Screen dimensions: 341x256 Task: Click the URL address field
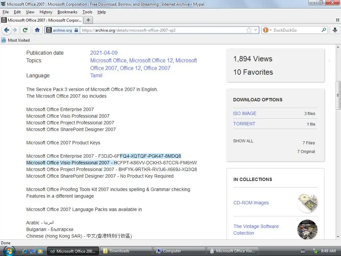coord(163,30)
